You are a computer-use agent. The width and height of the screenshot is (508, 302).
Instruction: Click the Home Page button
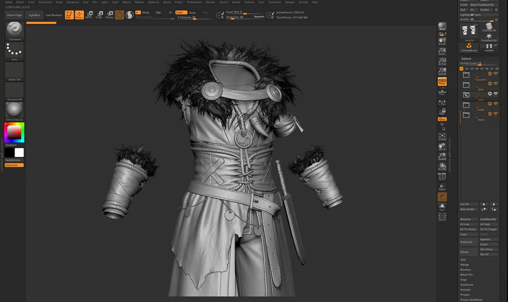click(14, 15)
